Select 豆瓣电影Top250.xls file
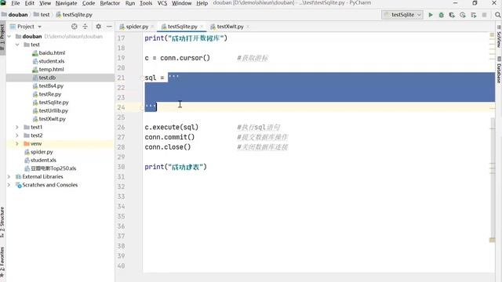Image resolution: width=502 pixels, height=282 pixels. pos(53,168)
